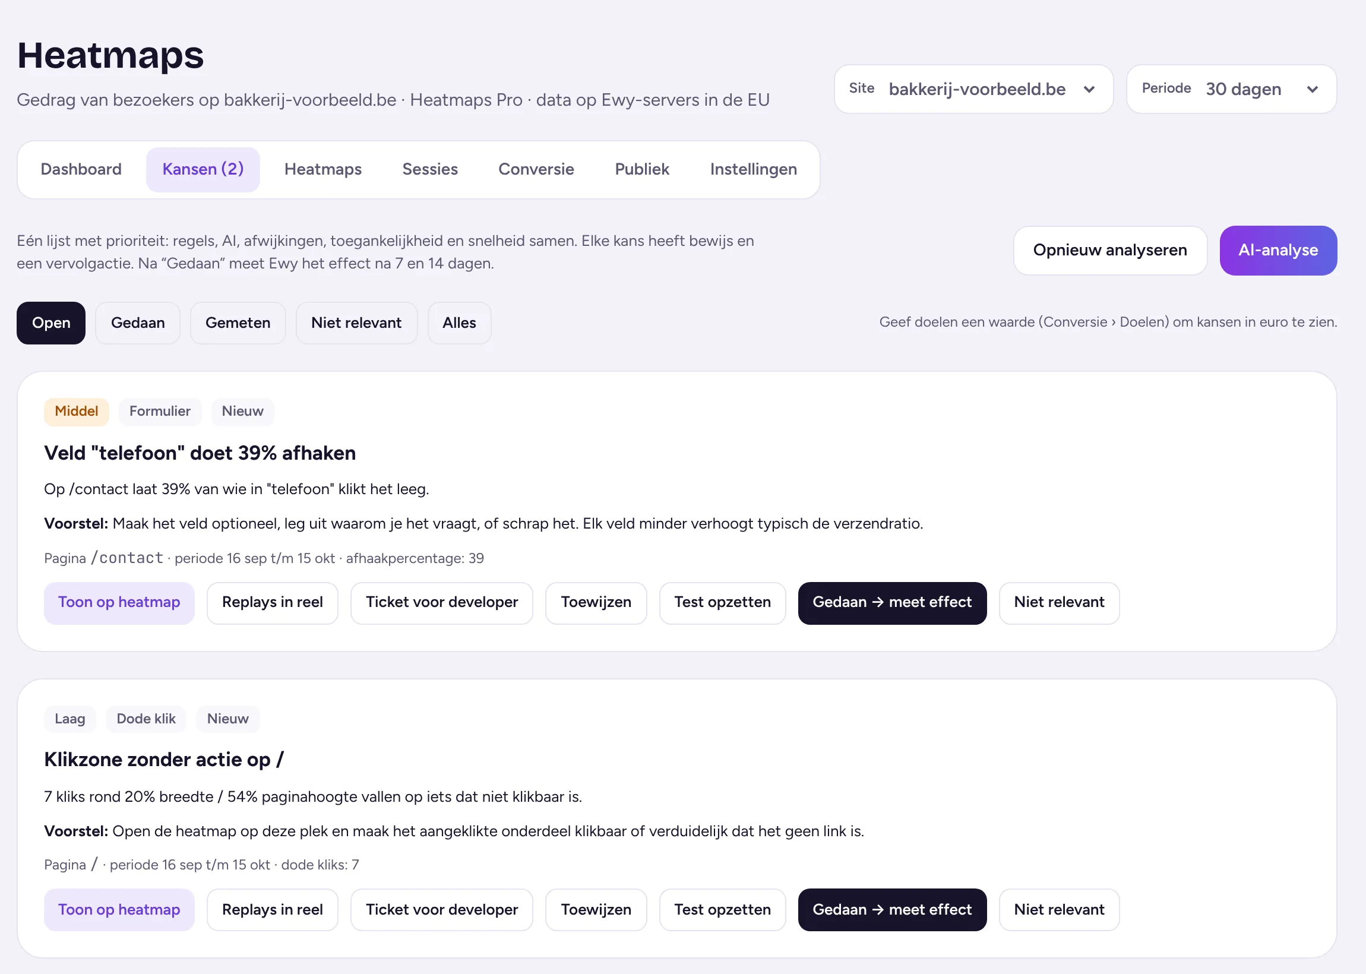Click the Nieuw tag on telefoon card
The width and height of the screenshot is (1366, 974).
pyautogui.click(x=242, y=412)
